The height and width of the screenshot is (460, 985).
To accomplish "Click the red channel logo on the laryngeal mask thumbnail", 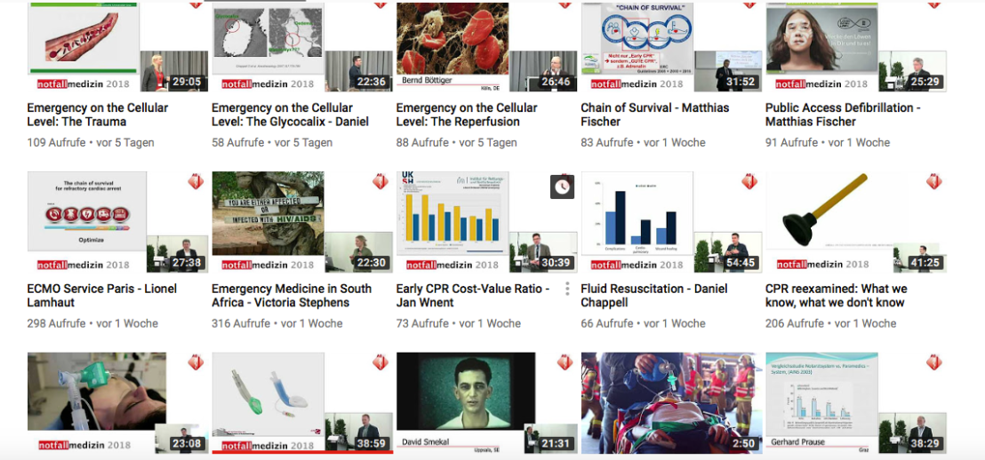I will coord(380,362).
